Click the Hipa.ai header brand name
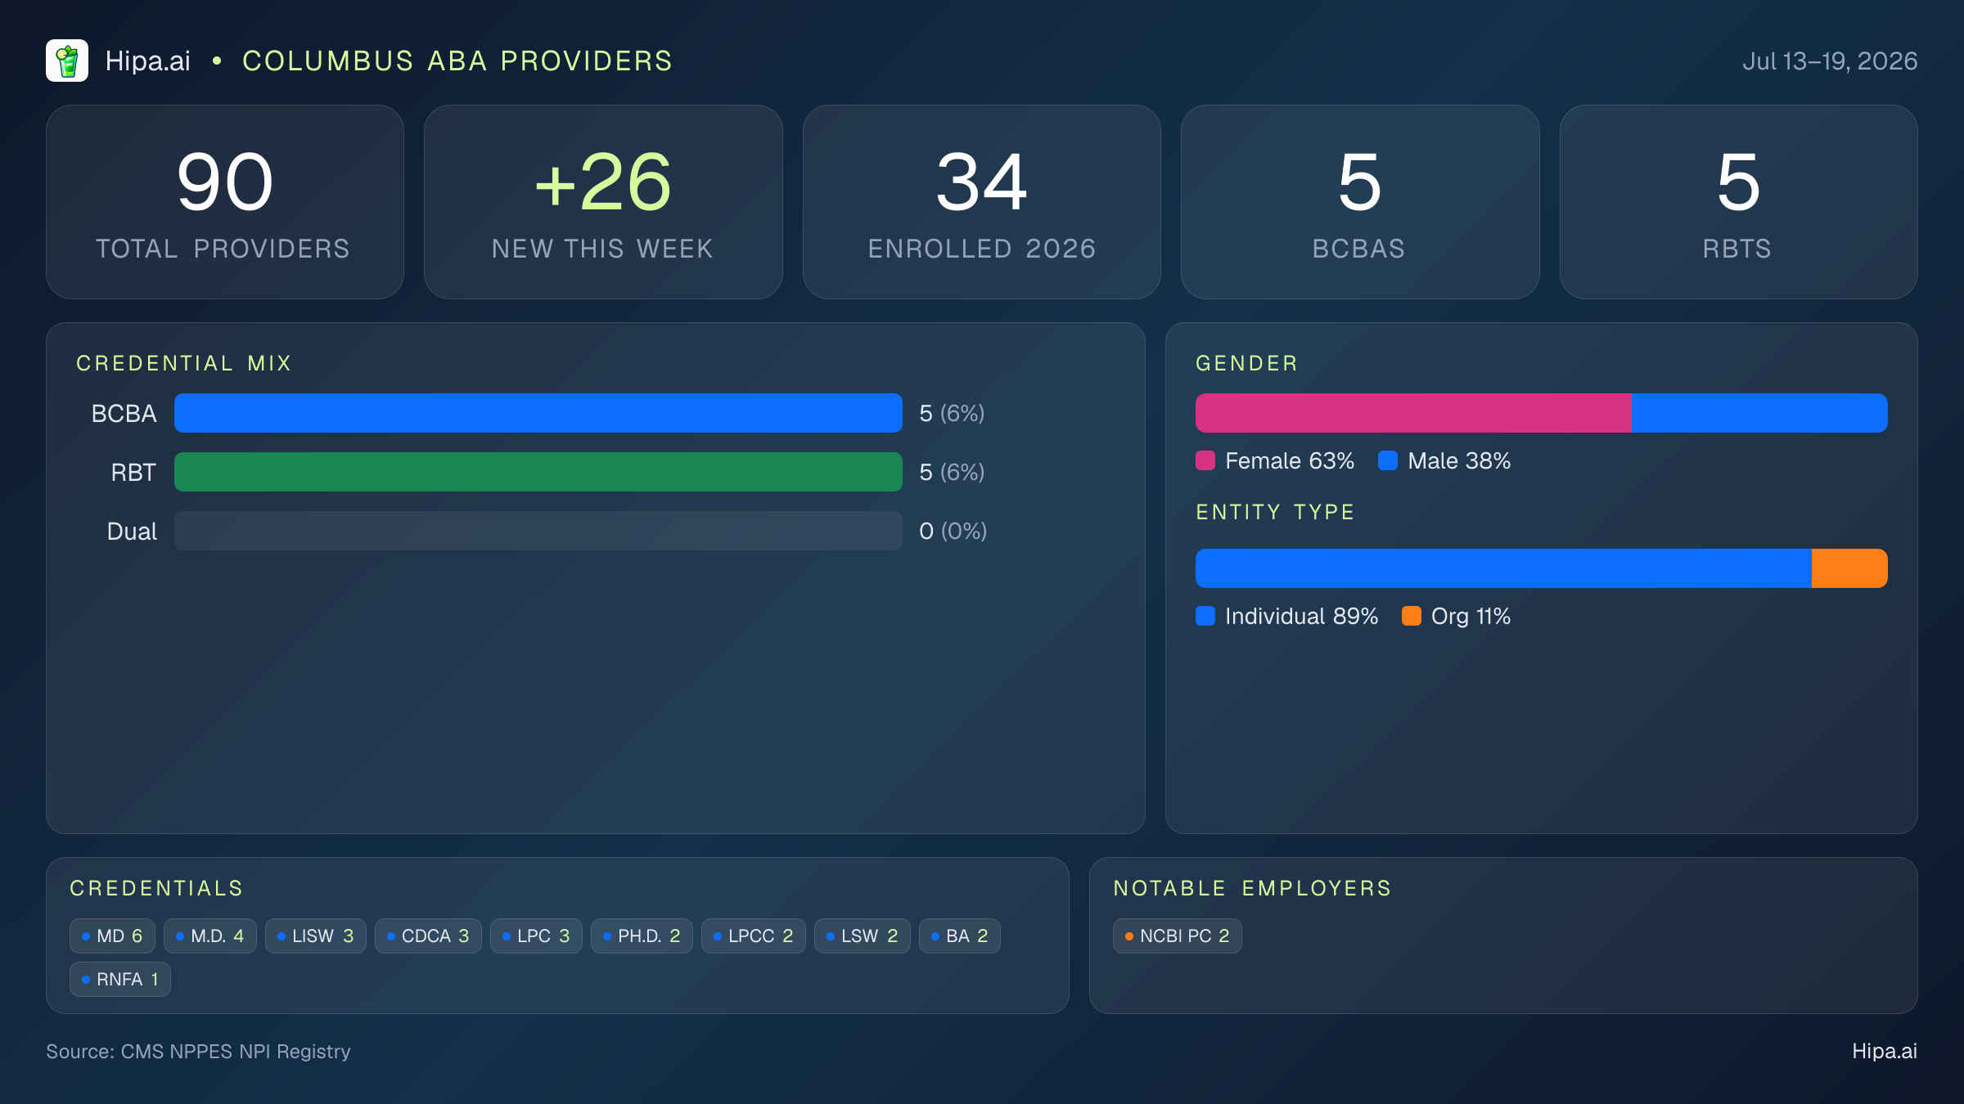Viewport: 1964px width, 1104px height. [147, 61]
